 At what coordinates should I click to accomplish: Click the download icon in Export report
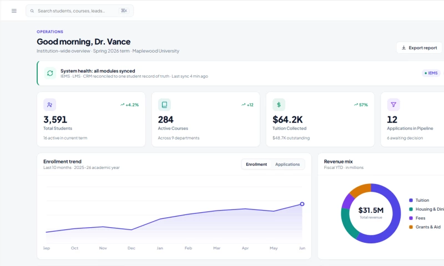coord(404,48)
